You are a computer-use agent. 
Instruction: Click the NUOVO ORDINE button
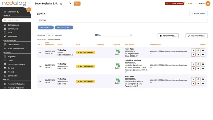coord(198,14)
